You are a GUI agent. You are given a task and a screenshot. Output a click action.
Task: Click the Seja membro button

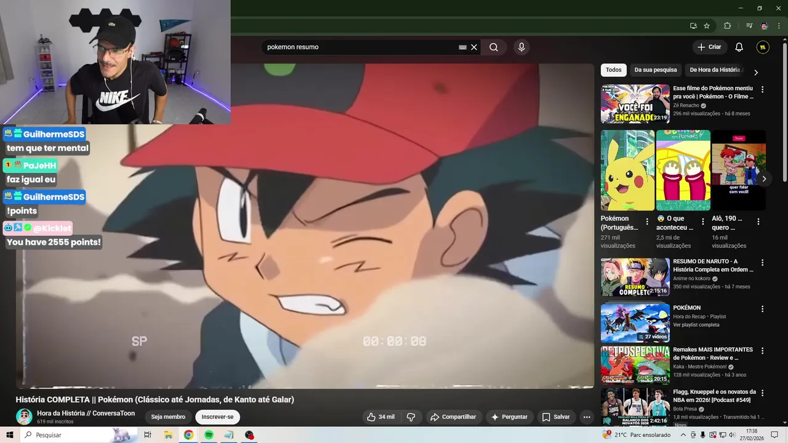click(x=168, y=417)
